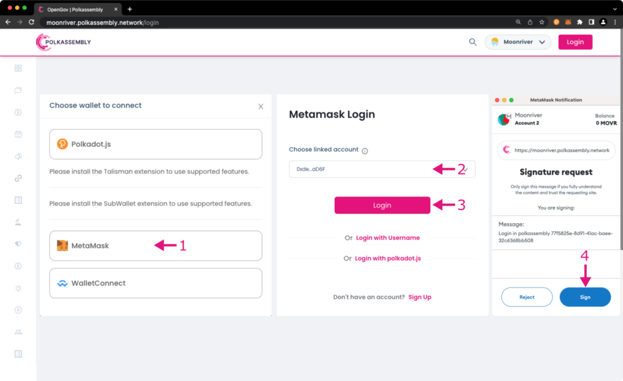The height and width of the screenshot is (381, 623).
Task: Open the megaphone icon in sidebar
Action: (18, 156)
